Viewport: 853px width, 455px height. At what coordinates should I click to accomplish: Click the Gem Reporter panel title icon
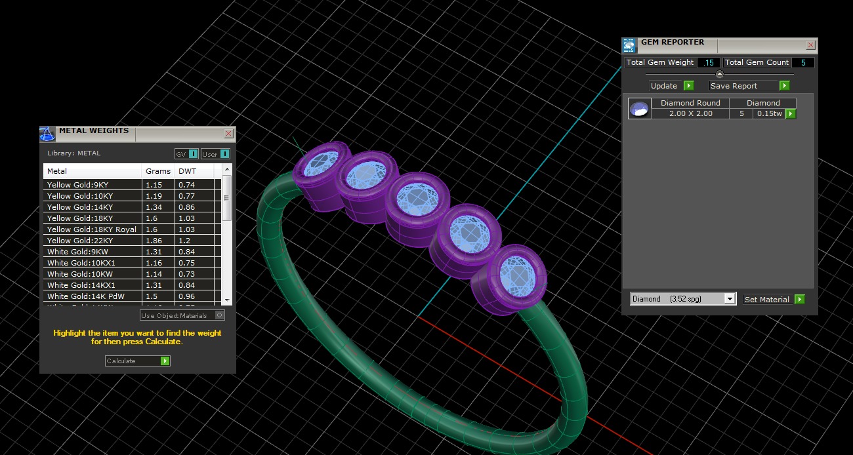629,45
